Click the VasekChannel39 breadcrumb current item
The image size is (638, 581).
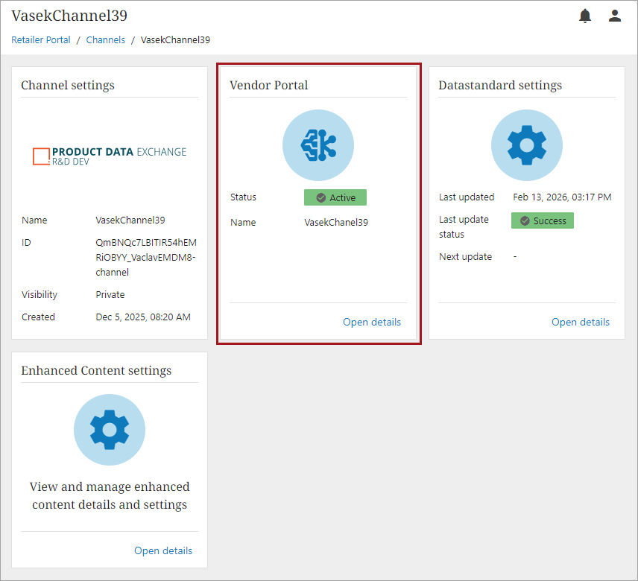pyautogui.click(x=175, y=40)
